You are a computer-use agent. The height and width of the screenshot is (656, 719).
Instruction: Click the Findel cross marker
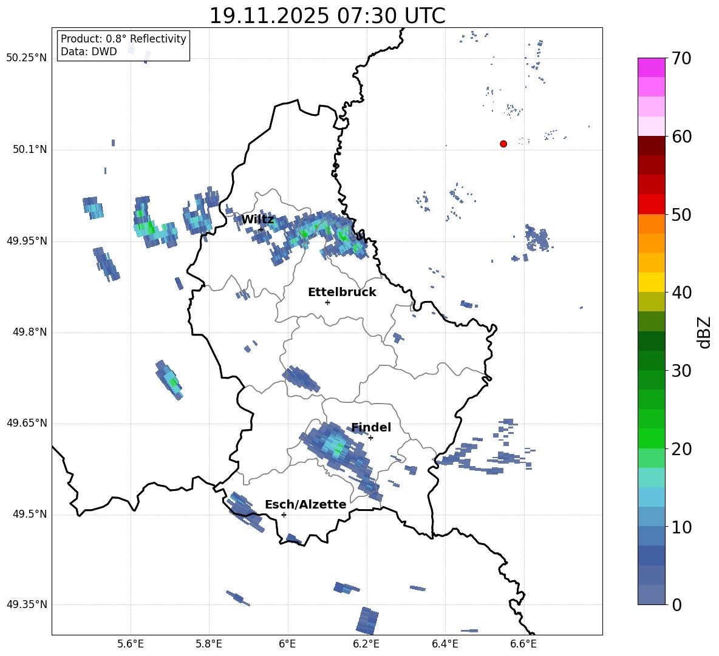(x=371, y=438)
